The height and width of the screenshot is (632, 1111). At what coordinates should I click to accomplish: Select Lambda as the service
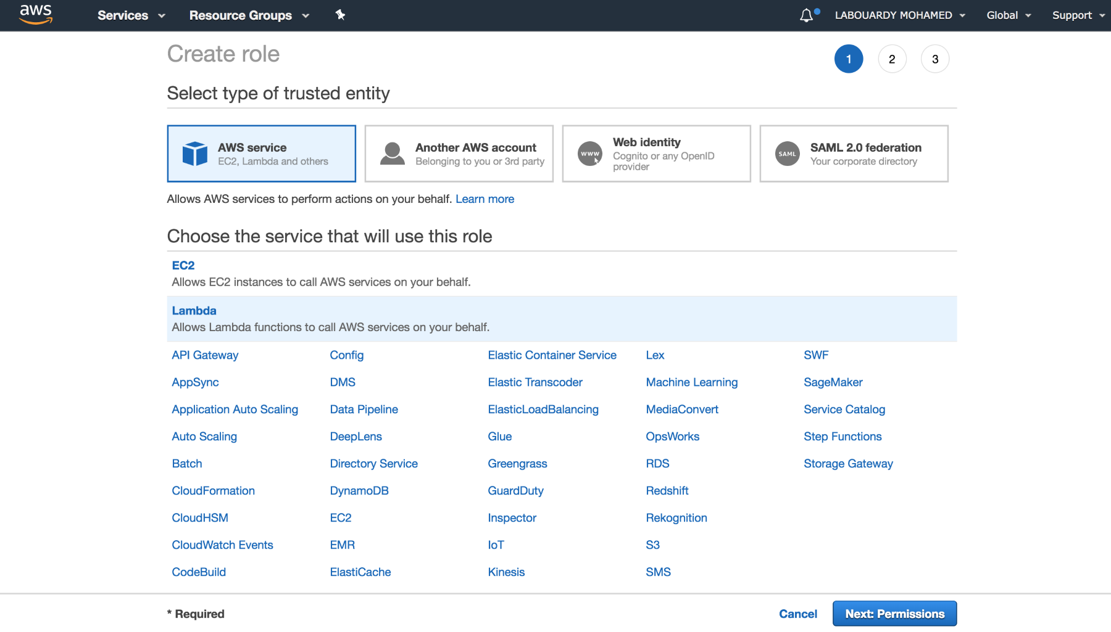[x=562, y=319]
